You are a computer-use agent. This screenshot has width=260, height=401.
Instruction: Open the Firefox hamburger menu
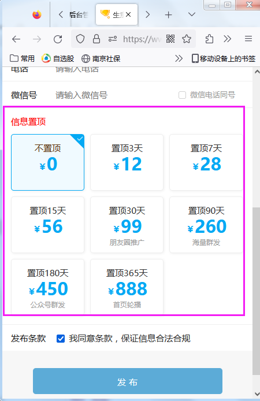pyautogui.click(x=248, y=39)
